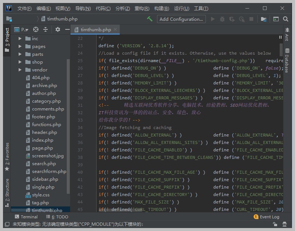The height and width of the screenshot is (231, 295).
Task: Open Project panel gear settings
Action: (57, 29)
